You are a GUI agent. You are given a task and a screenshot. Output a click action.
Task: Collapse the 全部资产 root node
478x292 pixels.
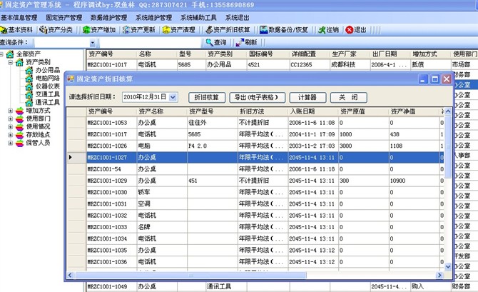tap(1, 54)
